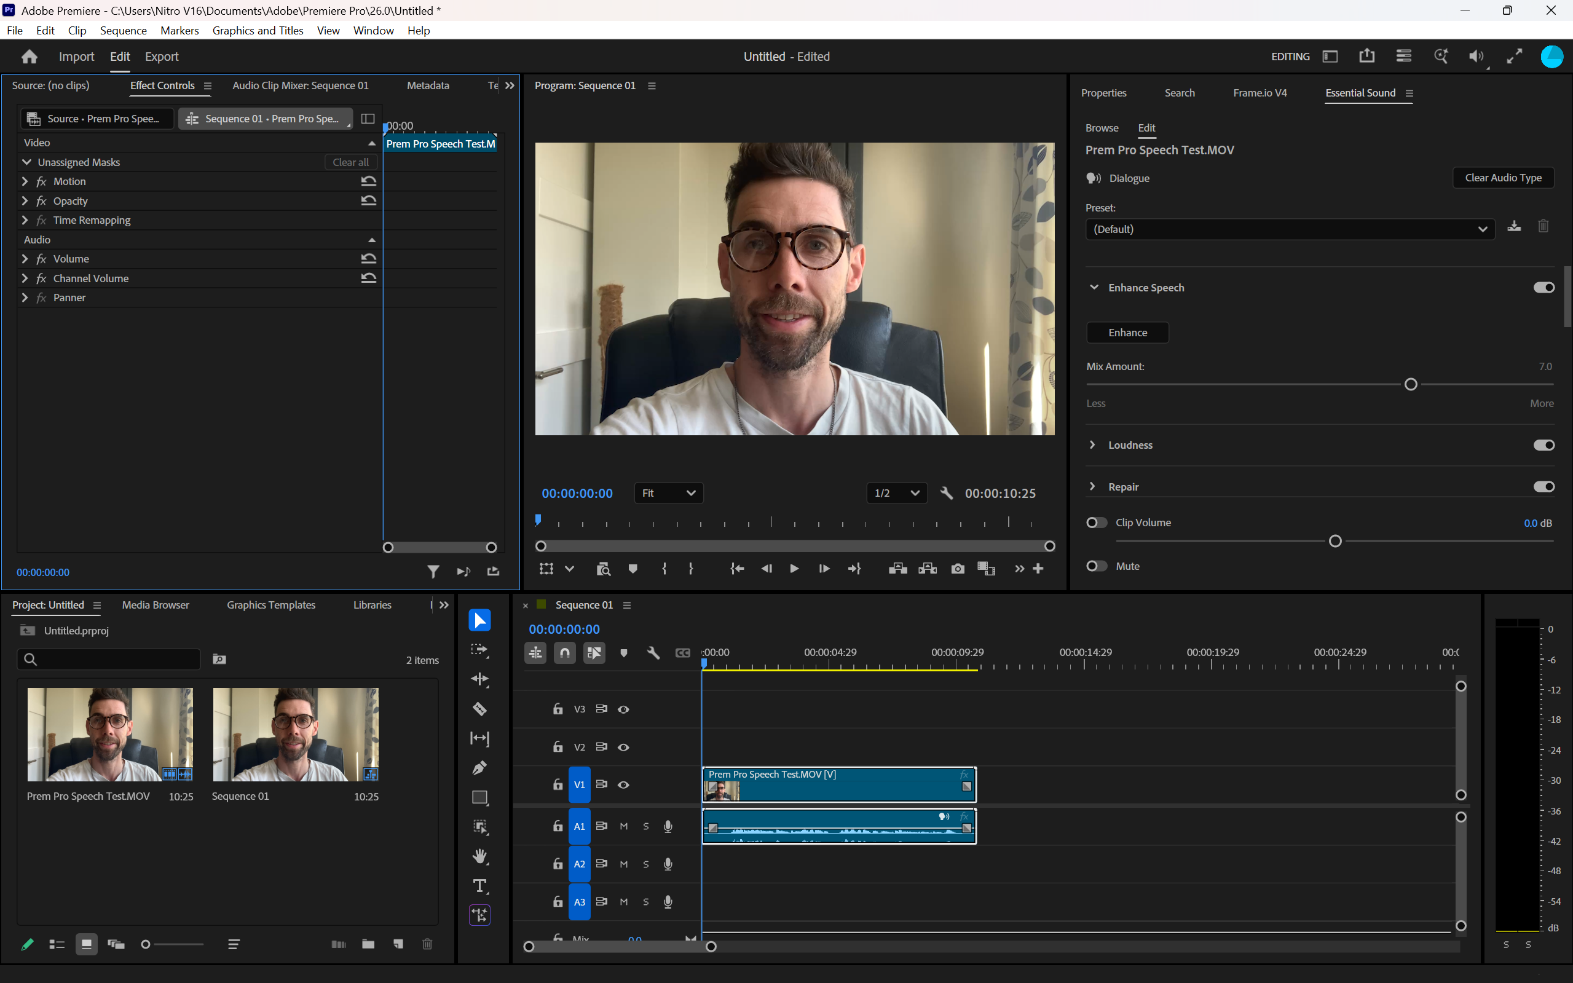Image resolution: width=1573 pixels, height=983 pixels.
Task: Click the Program monitor settings wrench
Action: [x=947, y=494]
